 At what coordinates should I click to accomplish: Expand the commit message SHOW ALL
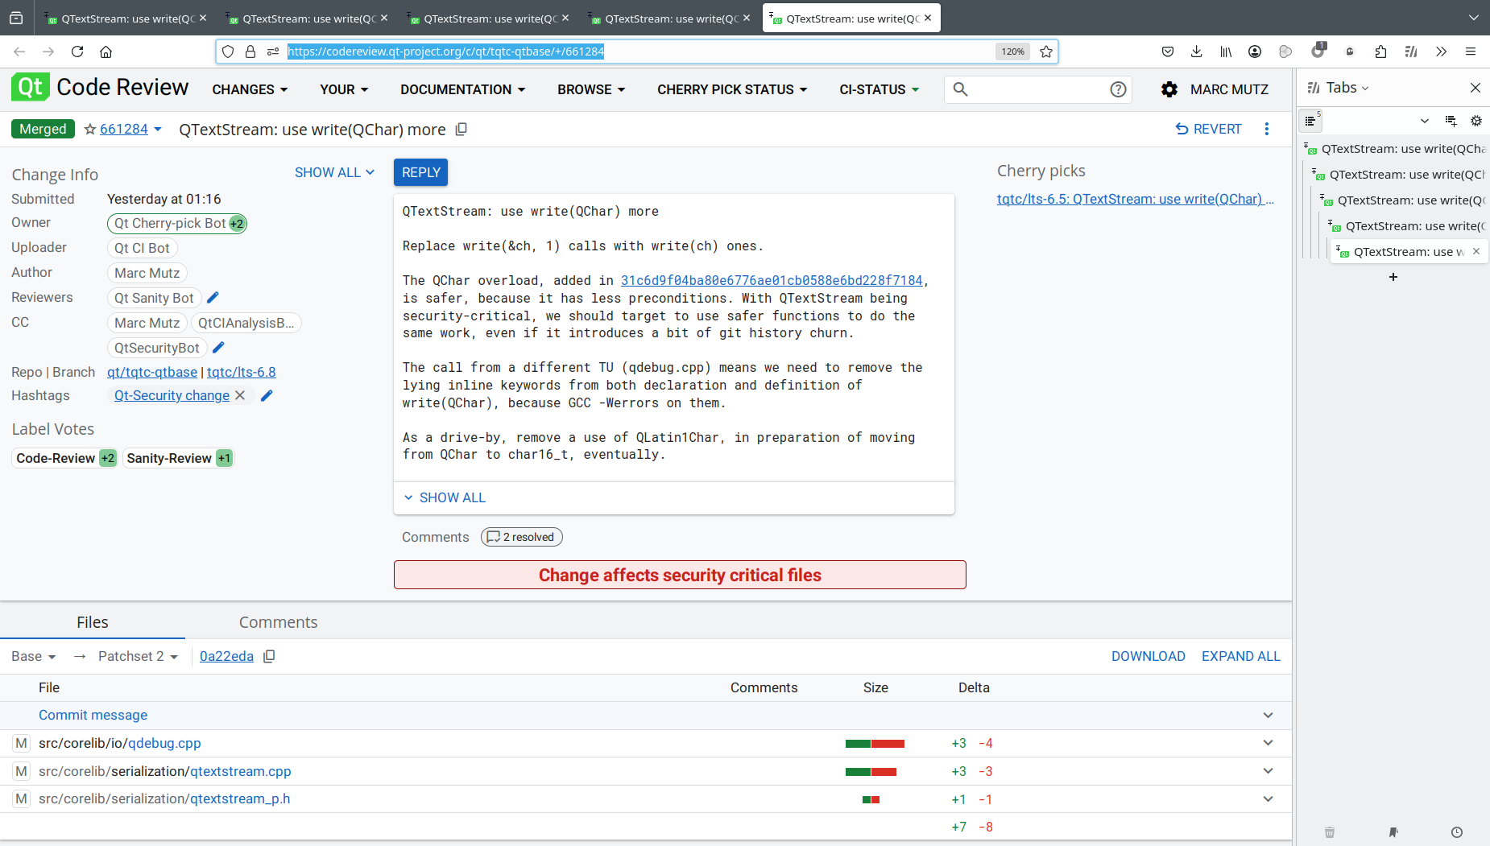click(x=445, y=497)
